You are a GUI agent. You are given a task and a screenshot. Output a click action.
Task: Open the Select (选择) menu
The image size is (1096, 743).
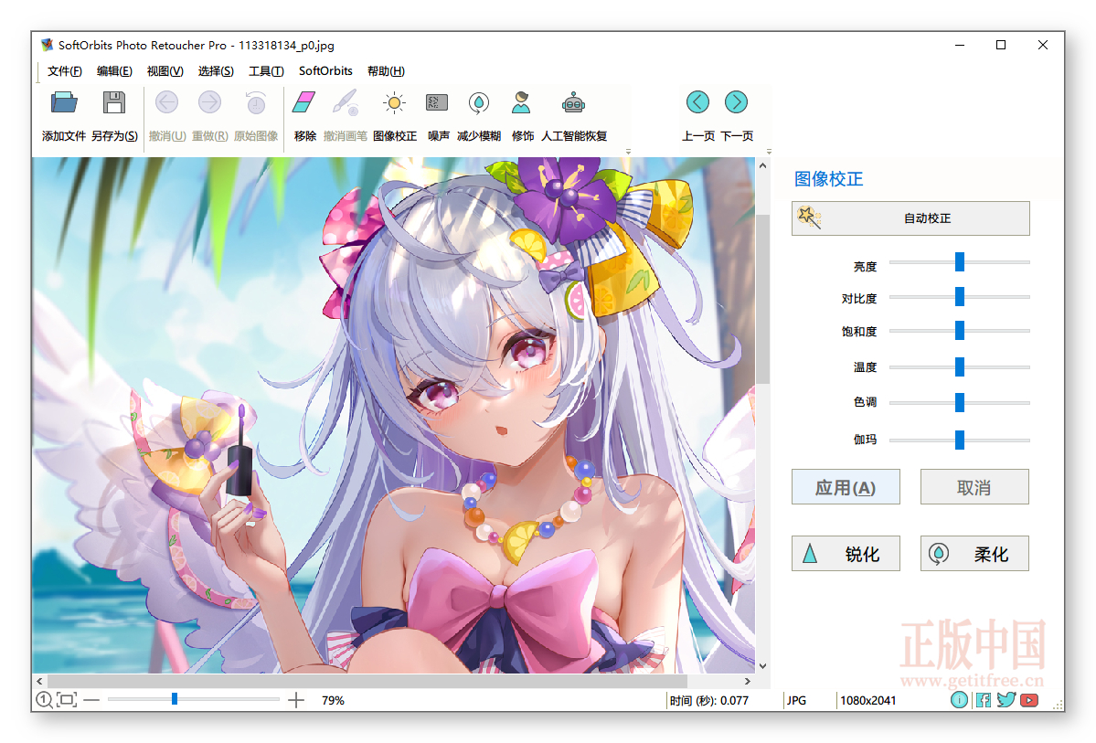pos(216,71)
